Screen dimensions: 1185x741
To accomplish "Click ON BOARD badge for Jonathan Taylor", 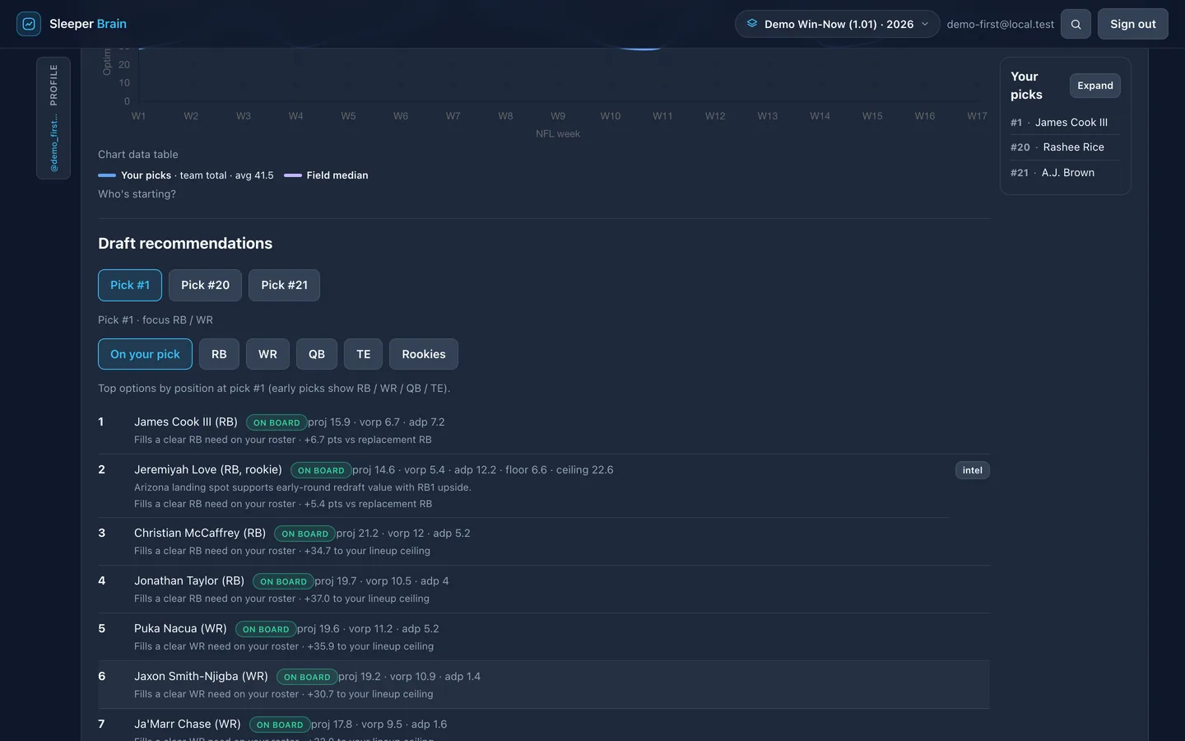I will 283,582.
